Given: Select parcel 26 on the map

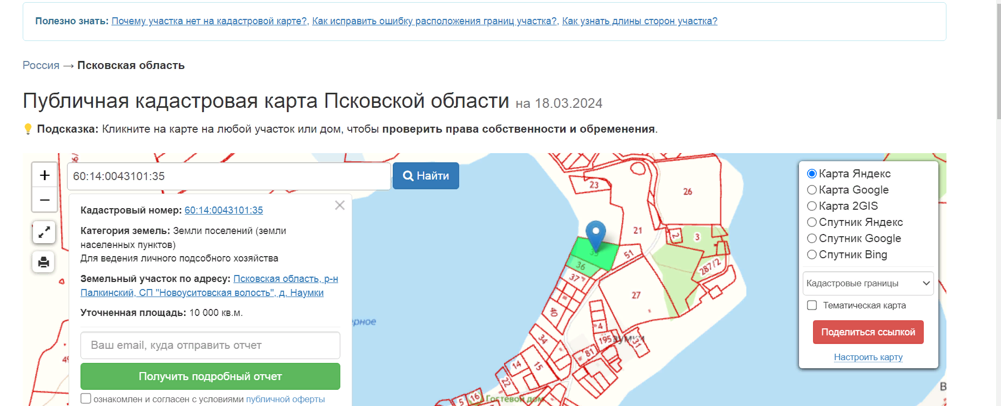Looking at the screenshot, I should pyautogui.click(x=687, y=191).
